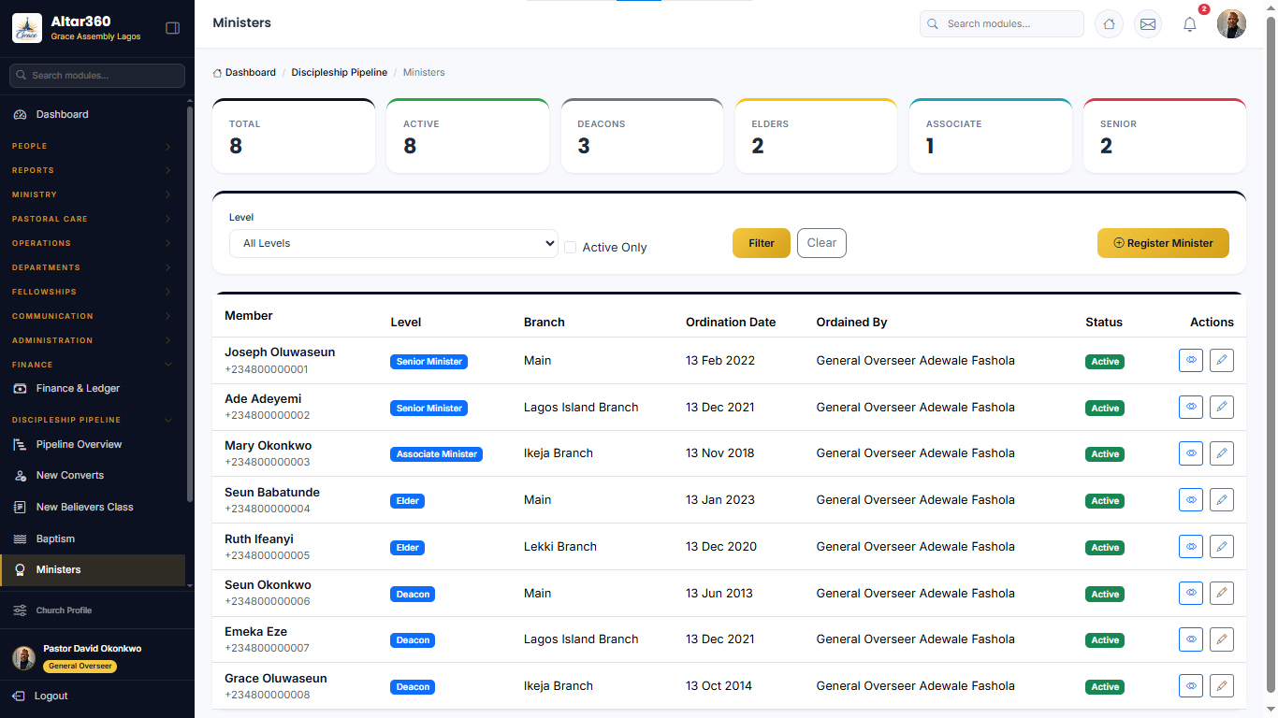Click the SENIOR stat card

1165,136
